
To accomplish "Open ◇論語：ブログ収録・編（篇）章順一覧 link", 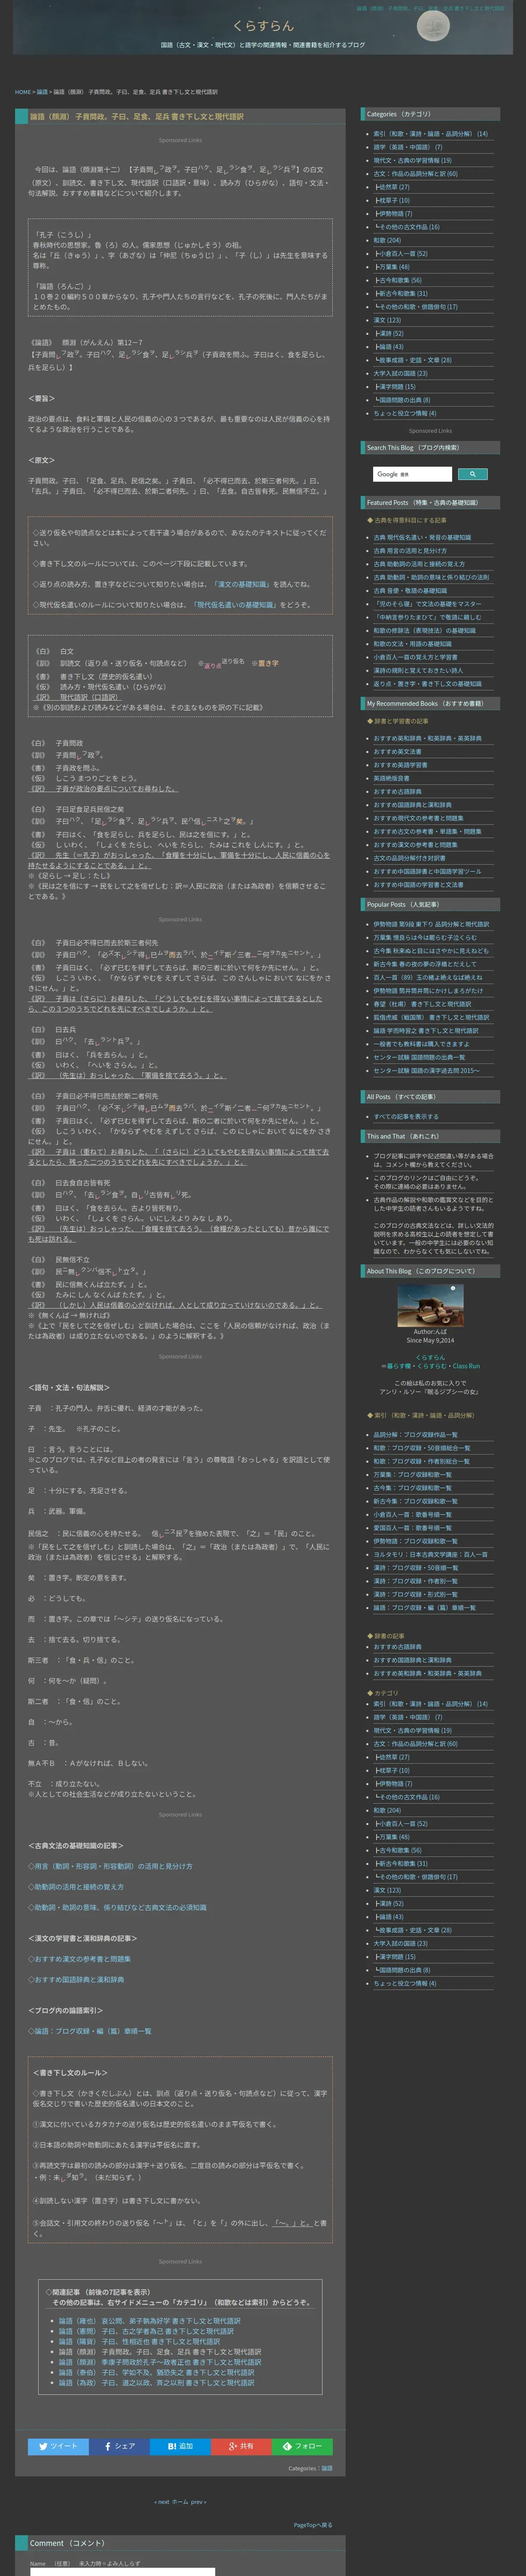I will pos(90,2031).
